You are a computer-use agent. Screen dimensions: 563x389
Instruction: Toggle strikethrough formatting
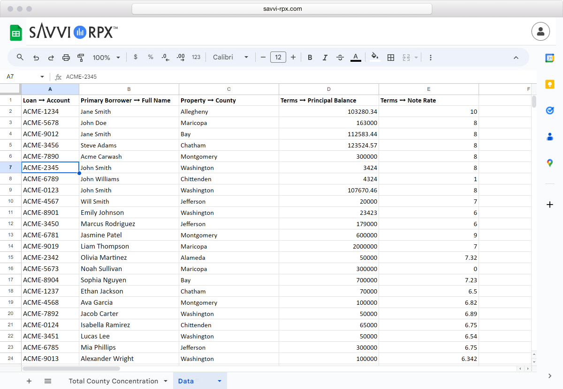pos(340,58)
